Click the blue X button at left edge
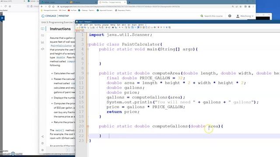This screenshot has width=280, height=157. coord(2,18)
